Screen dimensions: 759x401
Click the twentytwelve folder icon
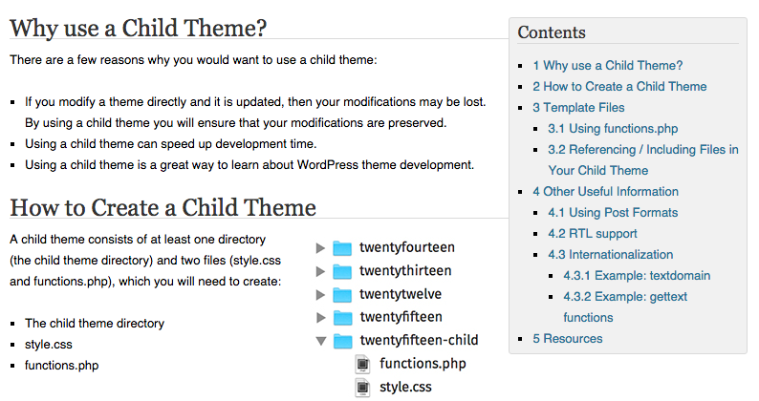342,294
